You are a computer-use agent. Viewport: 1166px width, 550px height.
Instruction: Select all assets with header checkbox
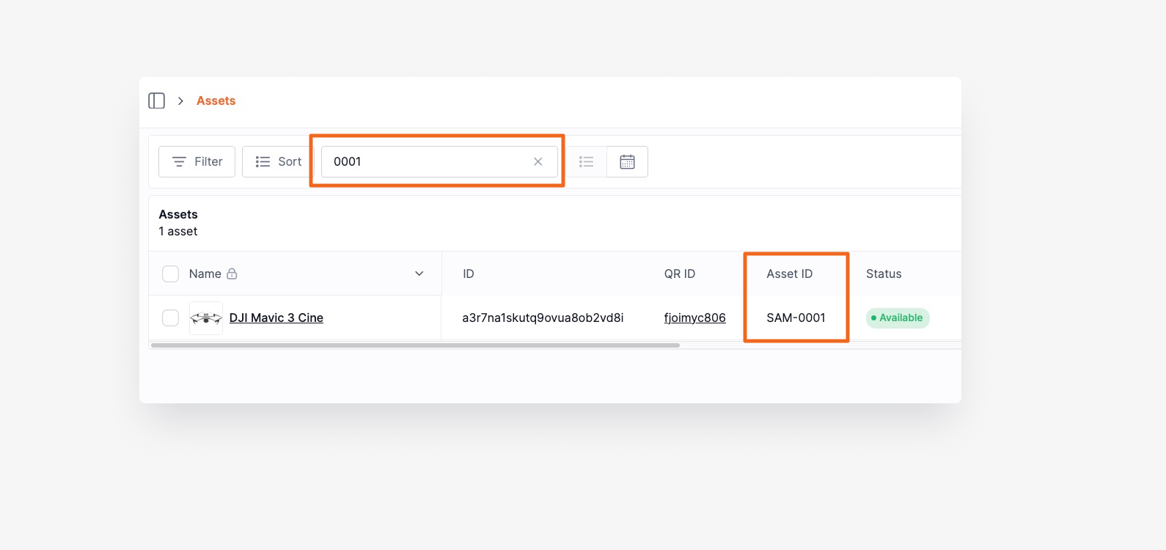coord(170,274)
